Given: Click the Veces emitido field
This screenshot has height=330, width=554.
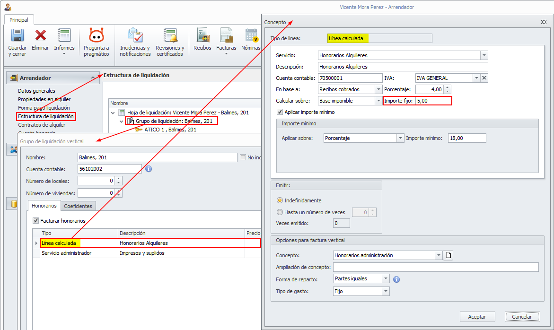Looking at the screenshot, I should [x=341, y=223].
